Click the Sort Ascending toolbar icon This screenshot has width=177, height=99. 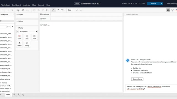[39, 10]
